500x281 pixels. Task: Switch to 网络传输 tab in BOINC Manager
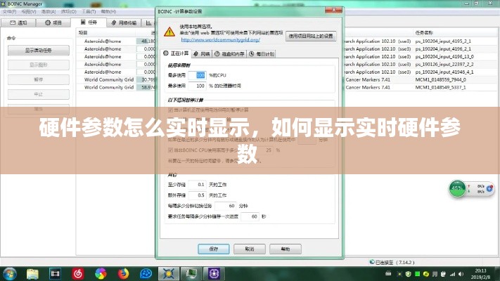pyautogui.click(x=124, y=22)
